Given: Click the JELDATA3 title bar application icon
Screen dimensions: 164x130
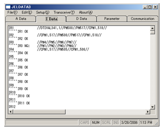Looking at the screenshot, I should coord(8,7).
